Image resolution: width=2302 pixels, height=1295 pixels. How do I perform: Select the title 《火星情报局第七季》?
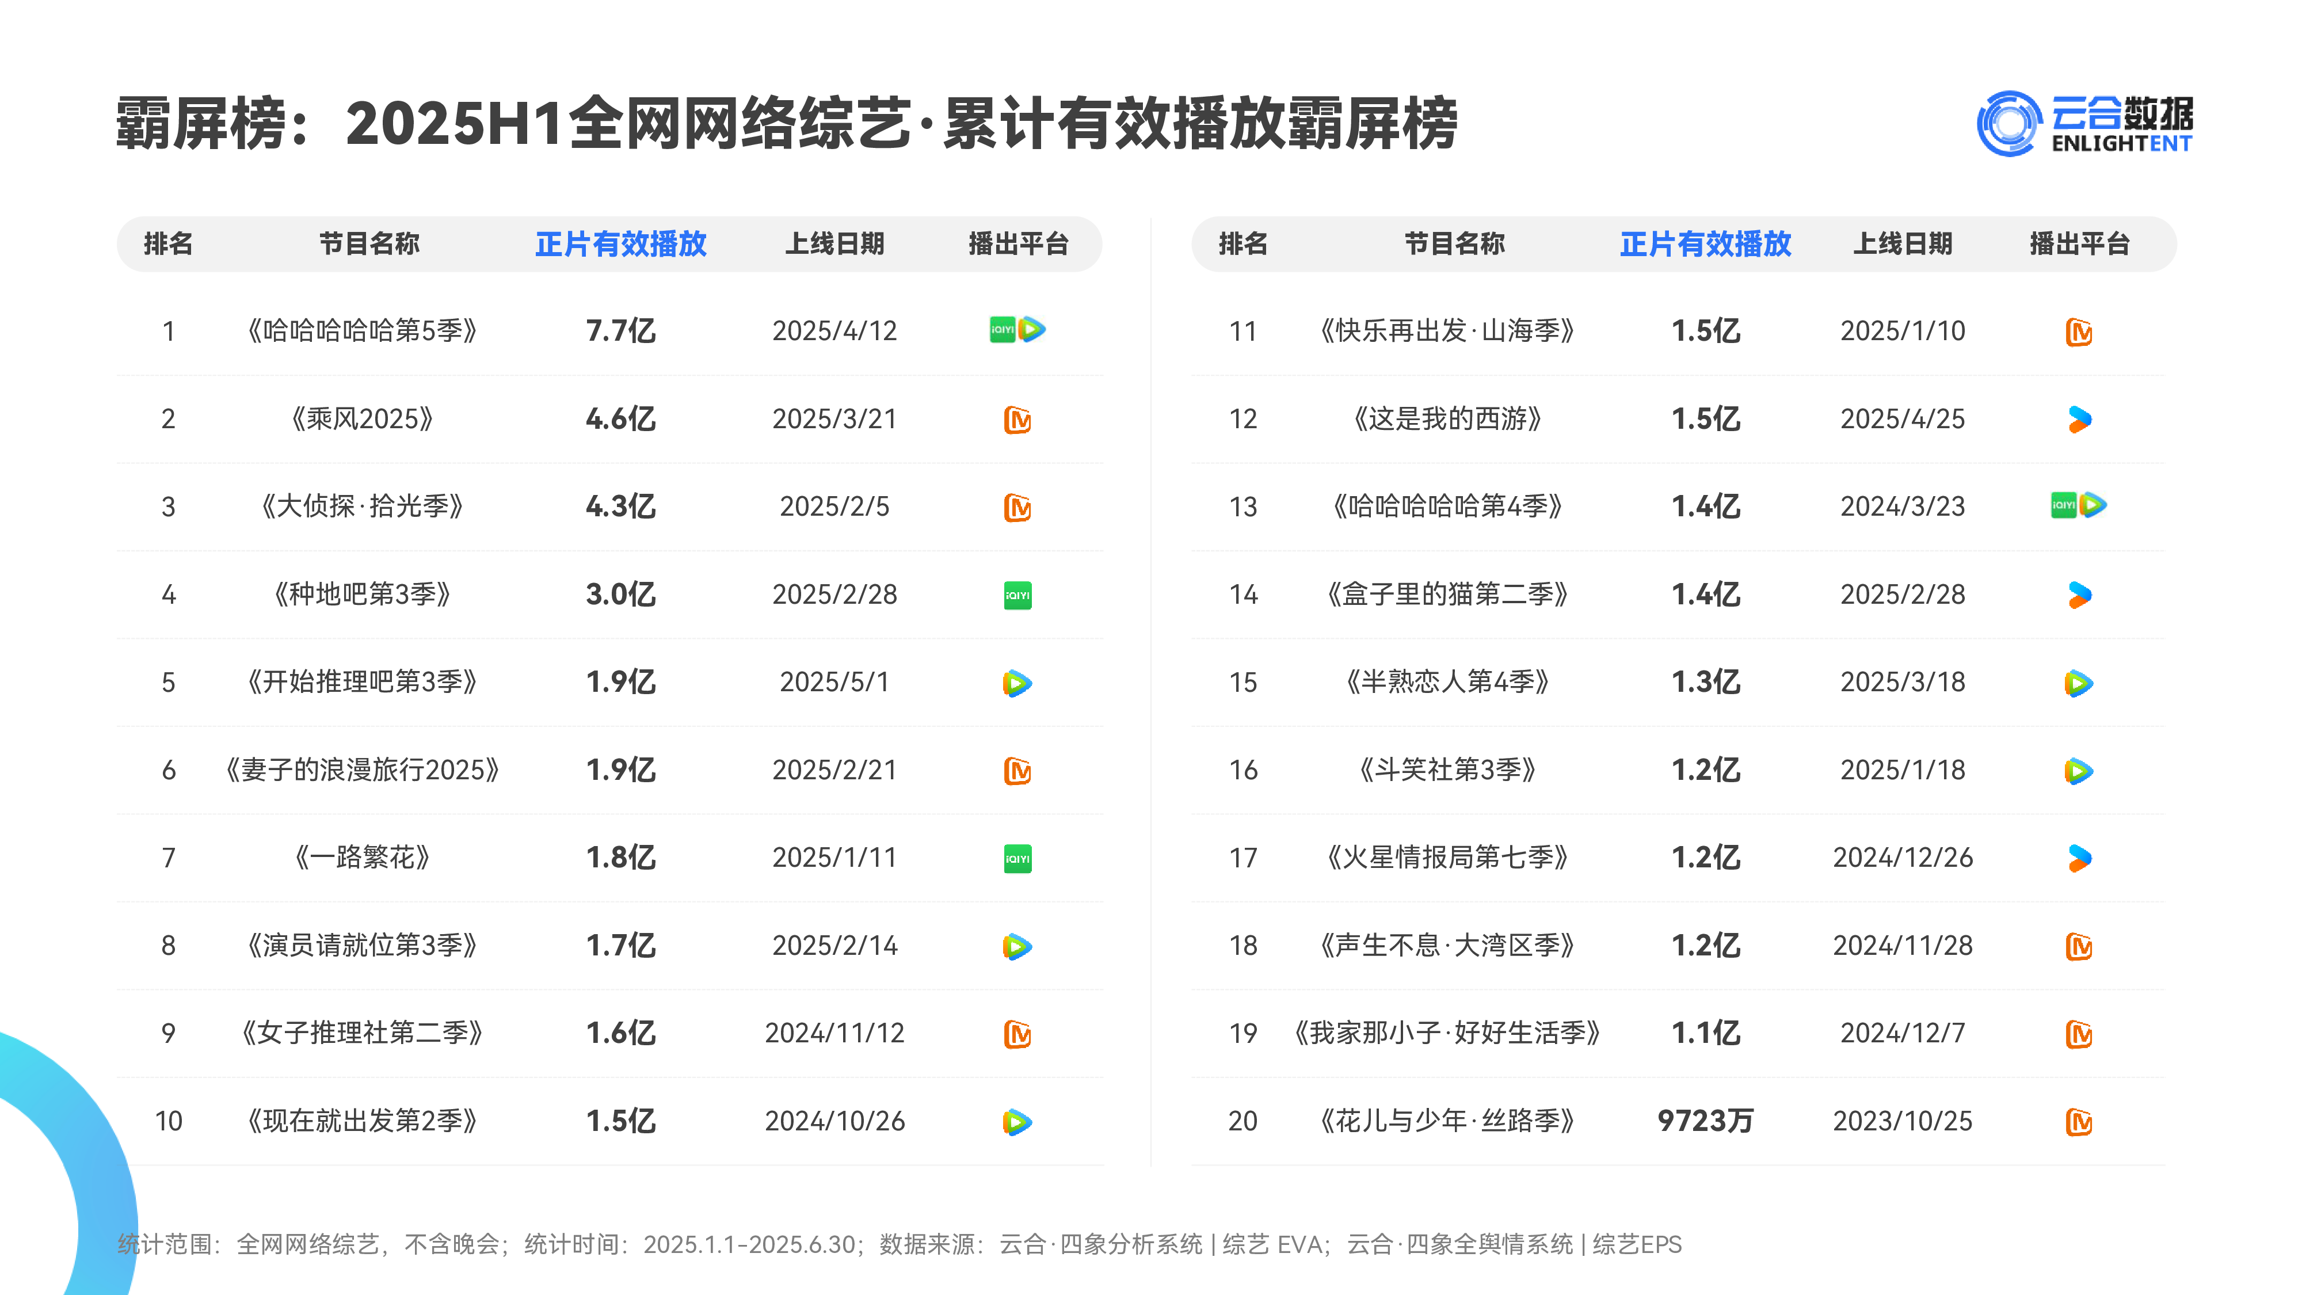pos(1447,857)
